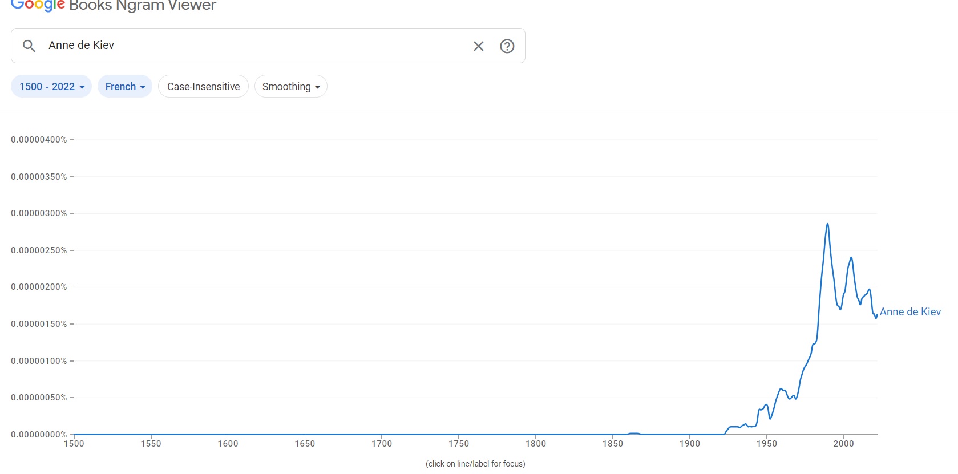Click the 0.00000300% y-axis label
The image size is (958, 474).
click(x=39, y=213)
